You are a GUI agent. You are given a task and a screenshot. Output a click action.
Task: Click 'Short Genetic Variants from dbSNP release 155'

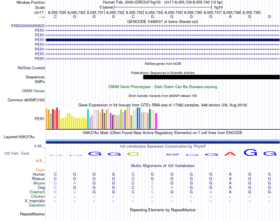coord(163,96)
